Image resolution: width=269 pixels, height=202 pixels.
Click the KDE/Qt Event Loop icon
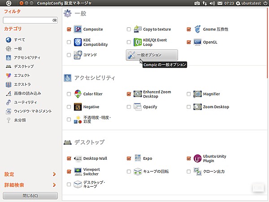tap(138, 42)
